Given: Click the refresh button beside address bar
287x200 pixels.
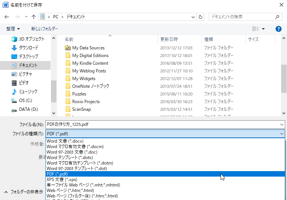Looking at the screenshot, I should coord(200,17).
